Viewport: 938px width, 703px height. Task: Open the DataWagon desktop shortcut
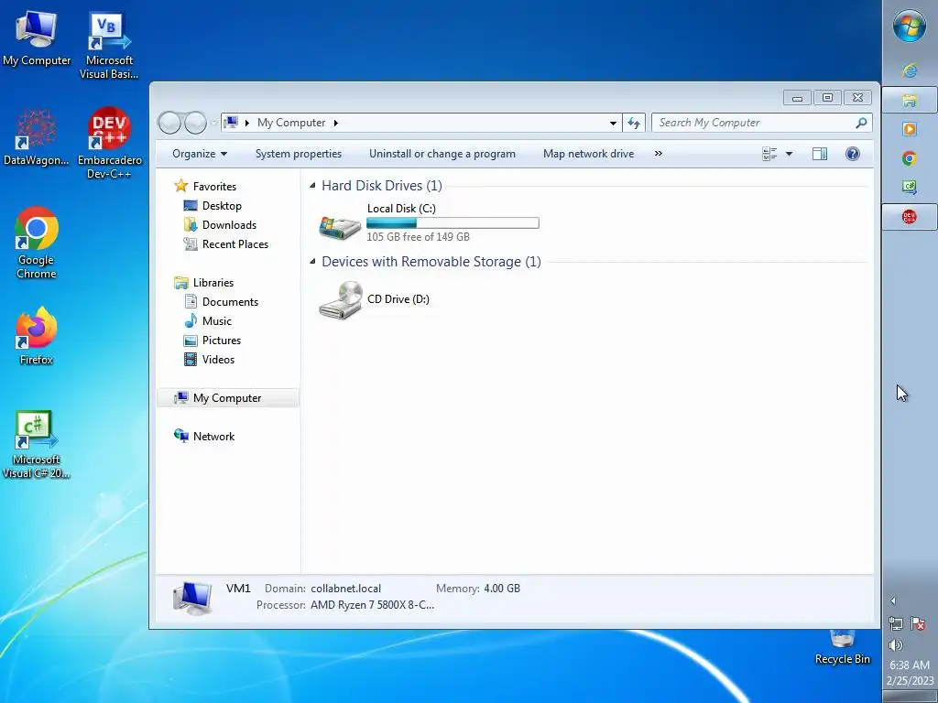36,137
